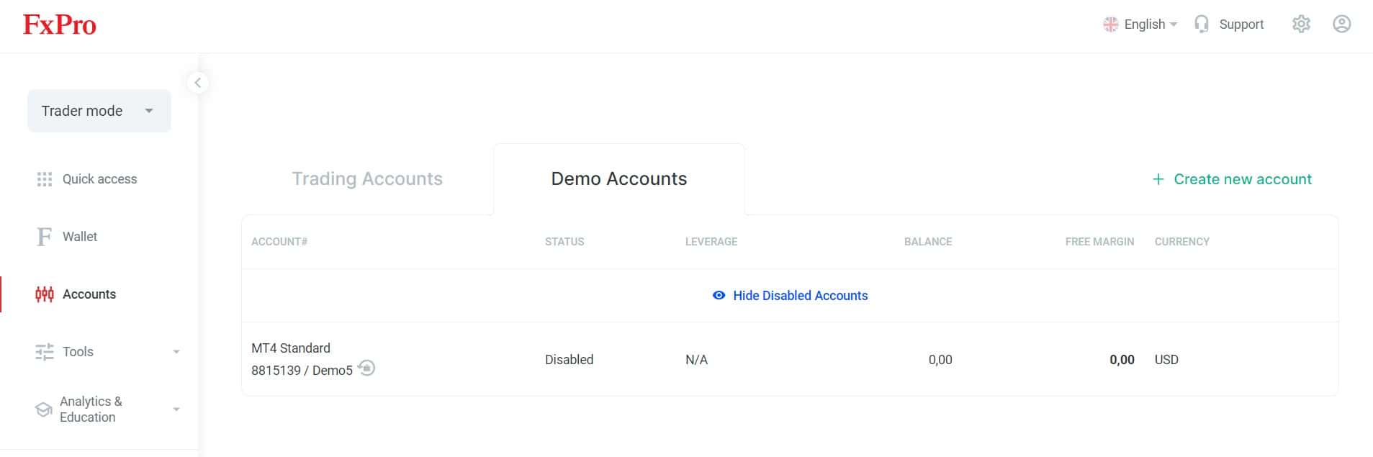Expand the Tools submenu arrow
Screen dimensions: 1373x457
pos(176,352)
